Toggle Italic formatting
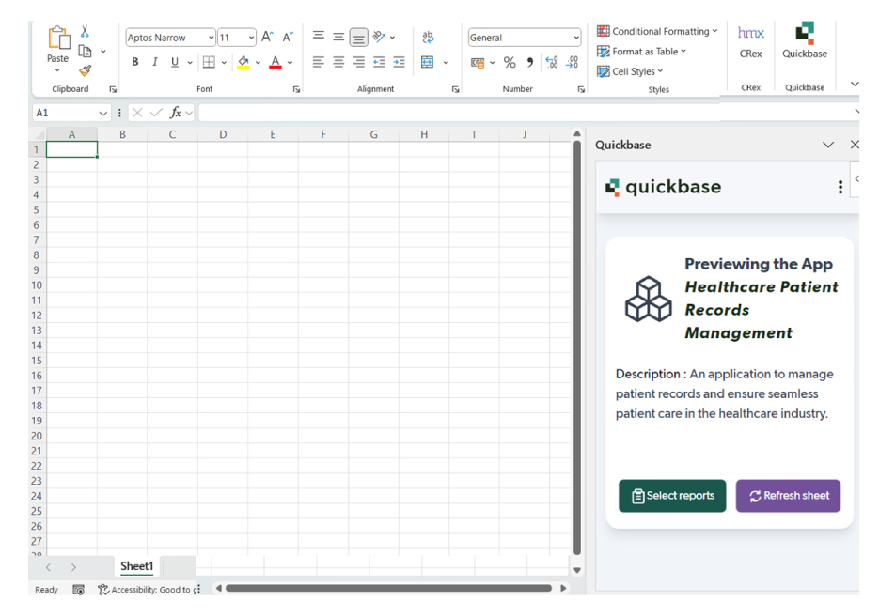895x616 pixels. point(155,63)
